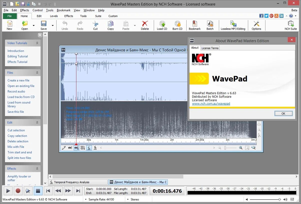Open the Open button dropdown arrow
This screenshot has width=301, height=204.
tap(34, 25)
